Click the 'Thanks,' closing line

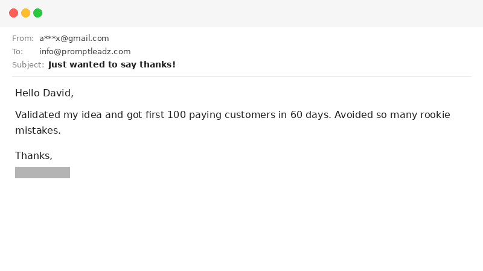tap(34, 156)
